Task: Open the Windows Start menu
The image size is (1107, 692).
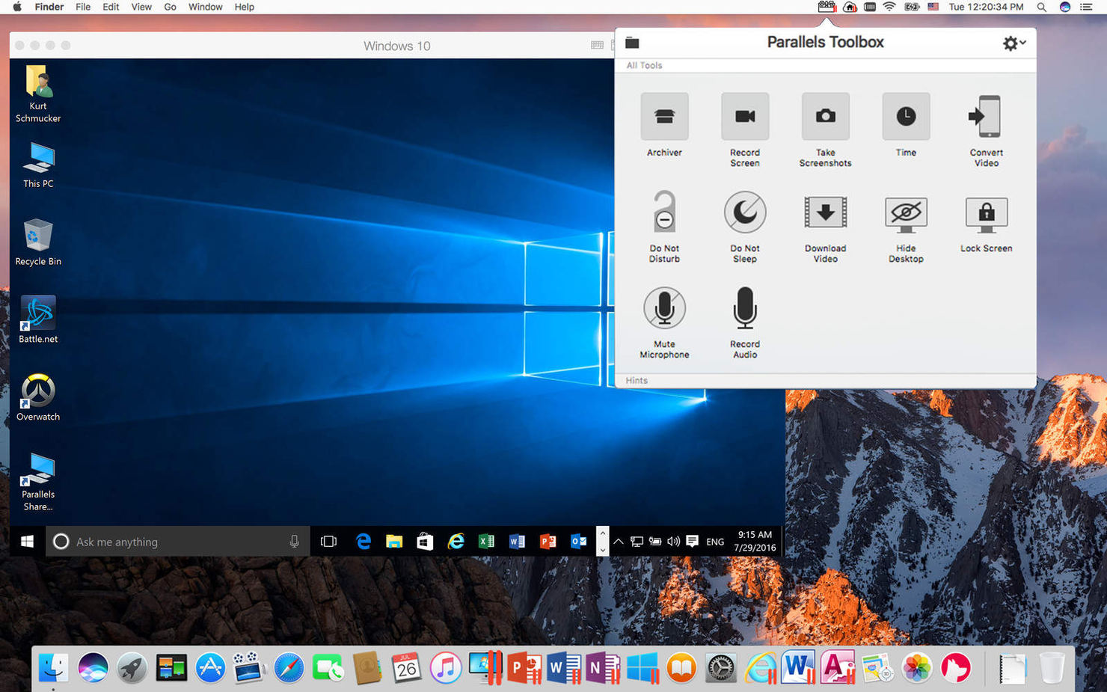Action: pos(27,541)
